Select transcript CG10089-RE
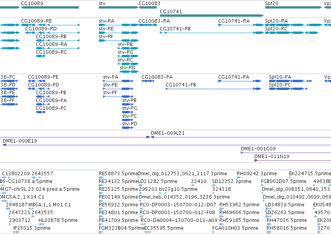The width and height of the screenshot is (331, 234). 50,25
